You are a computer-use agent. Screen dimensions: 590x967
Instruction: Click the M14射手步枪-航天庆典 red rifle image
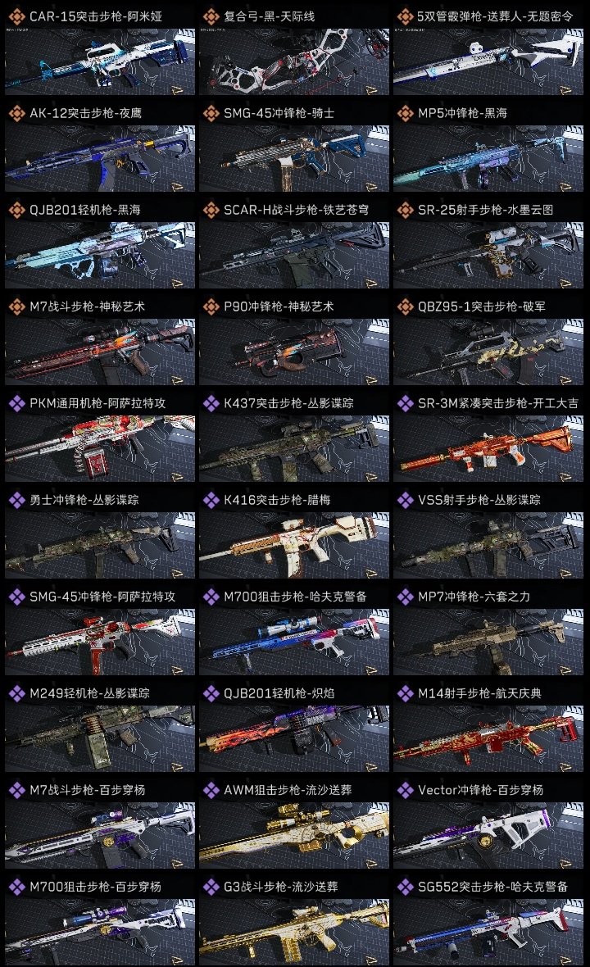tap(488, 739)
